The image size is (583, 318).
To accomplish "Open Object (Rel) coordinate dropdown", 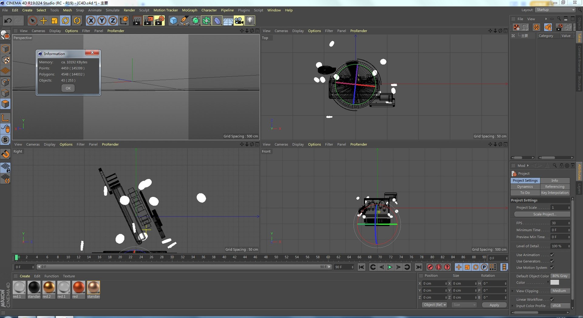I will pos(435,305).
